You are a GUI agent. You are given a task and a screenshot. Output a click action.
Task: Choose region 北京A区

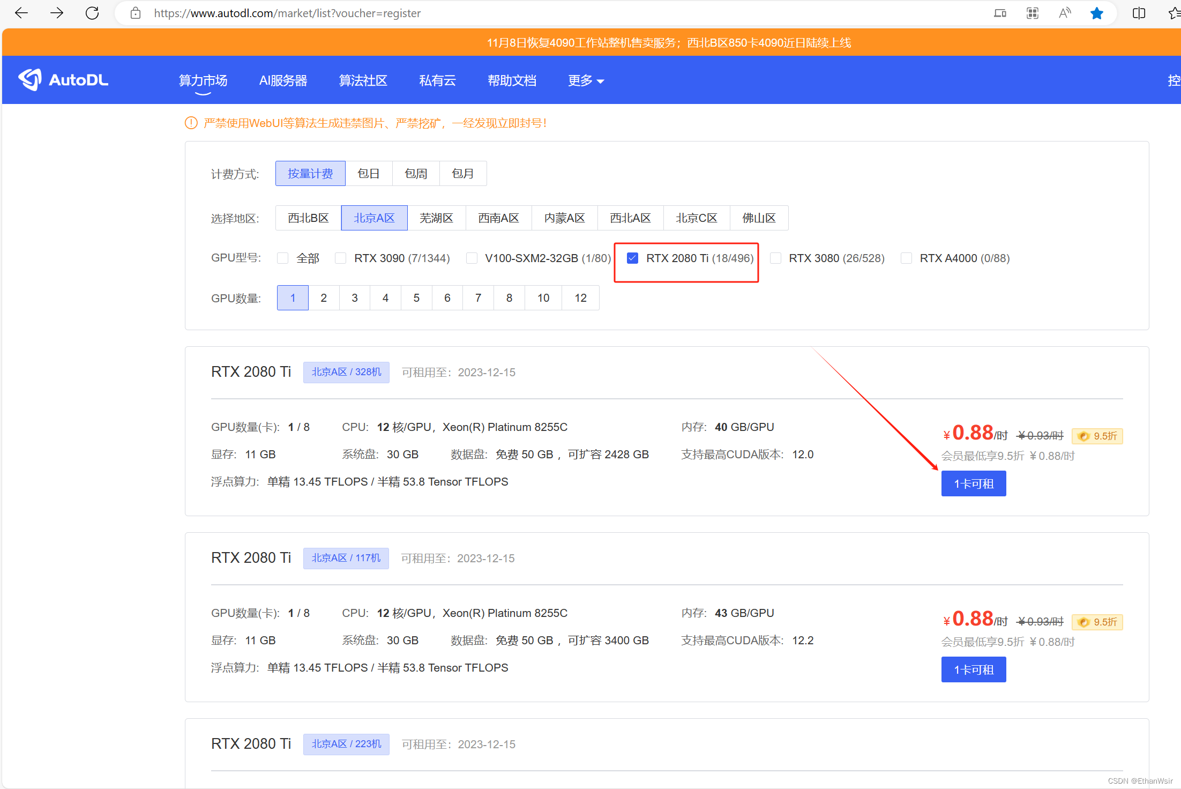coord(374,218)
